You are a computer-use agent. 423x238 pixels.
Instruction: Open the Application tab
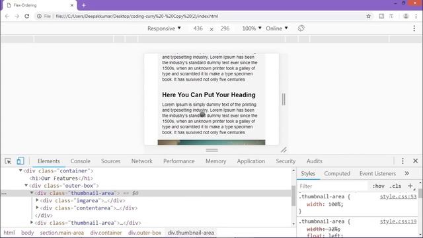click(251, 161)
